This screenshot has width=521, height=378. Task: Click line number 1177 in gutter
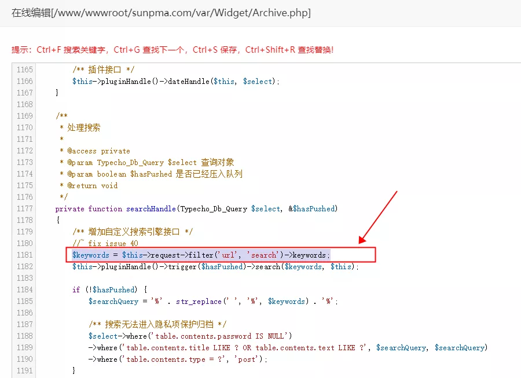coord(25,208)
